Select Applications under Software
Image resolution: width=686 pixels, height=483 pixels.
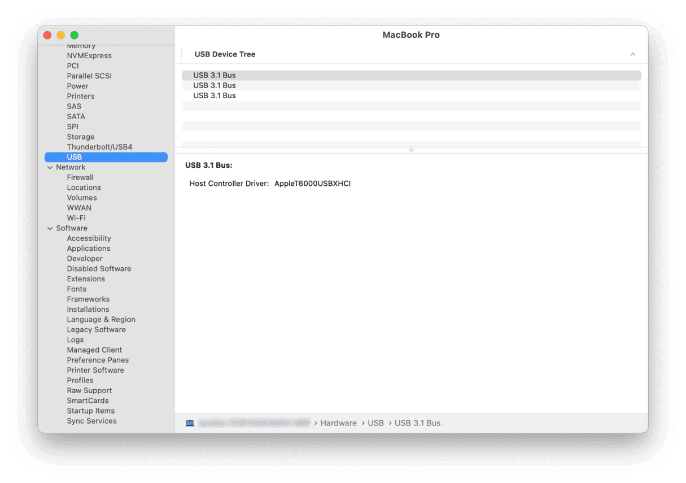(x=88, y=249)
